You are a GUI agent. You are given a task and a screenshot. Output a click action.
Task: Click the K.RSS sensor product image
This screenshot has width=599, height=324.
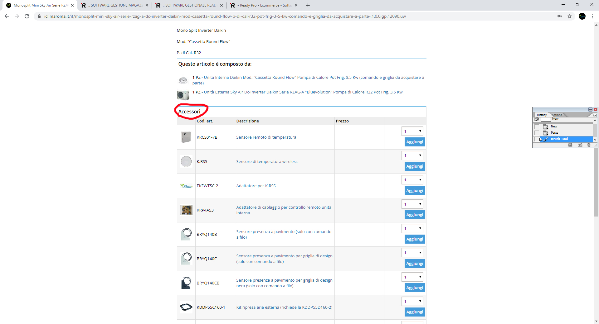click(x=186, y=161)
